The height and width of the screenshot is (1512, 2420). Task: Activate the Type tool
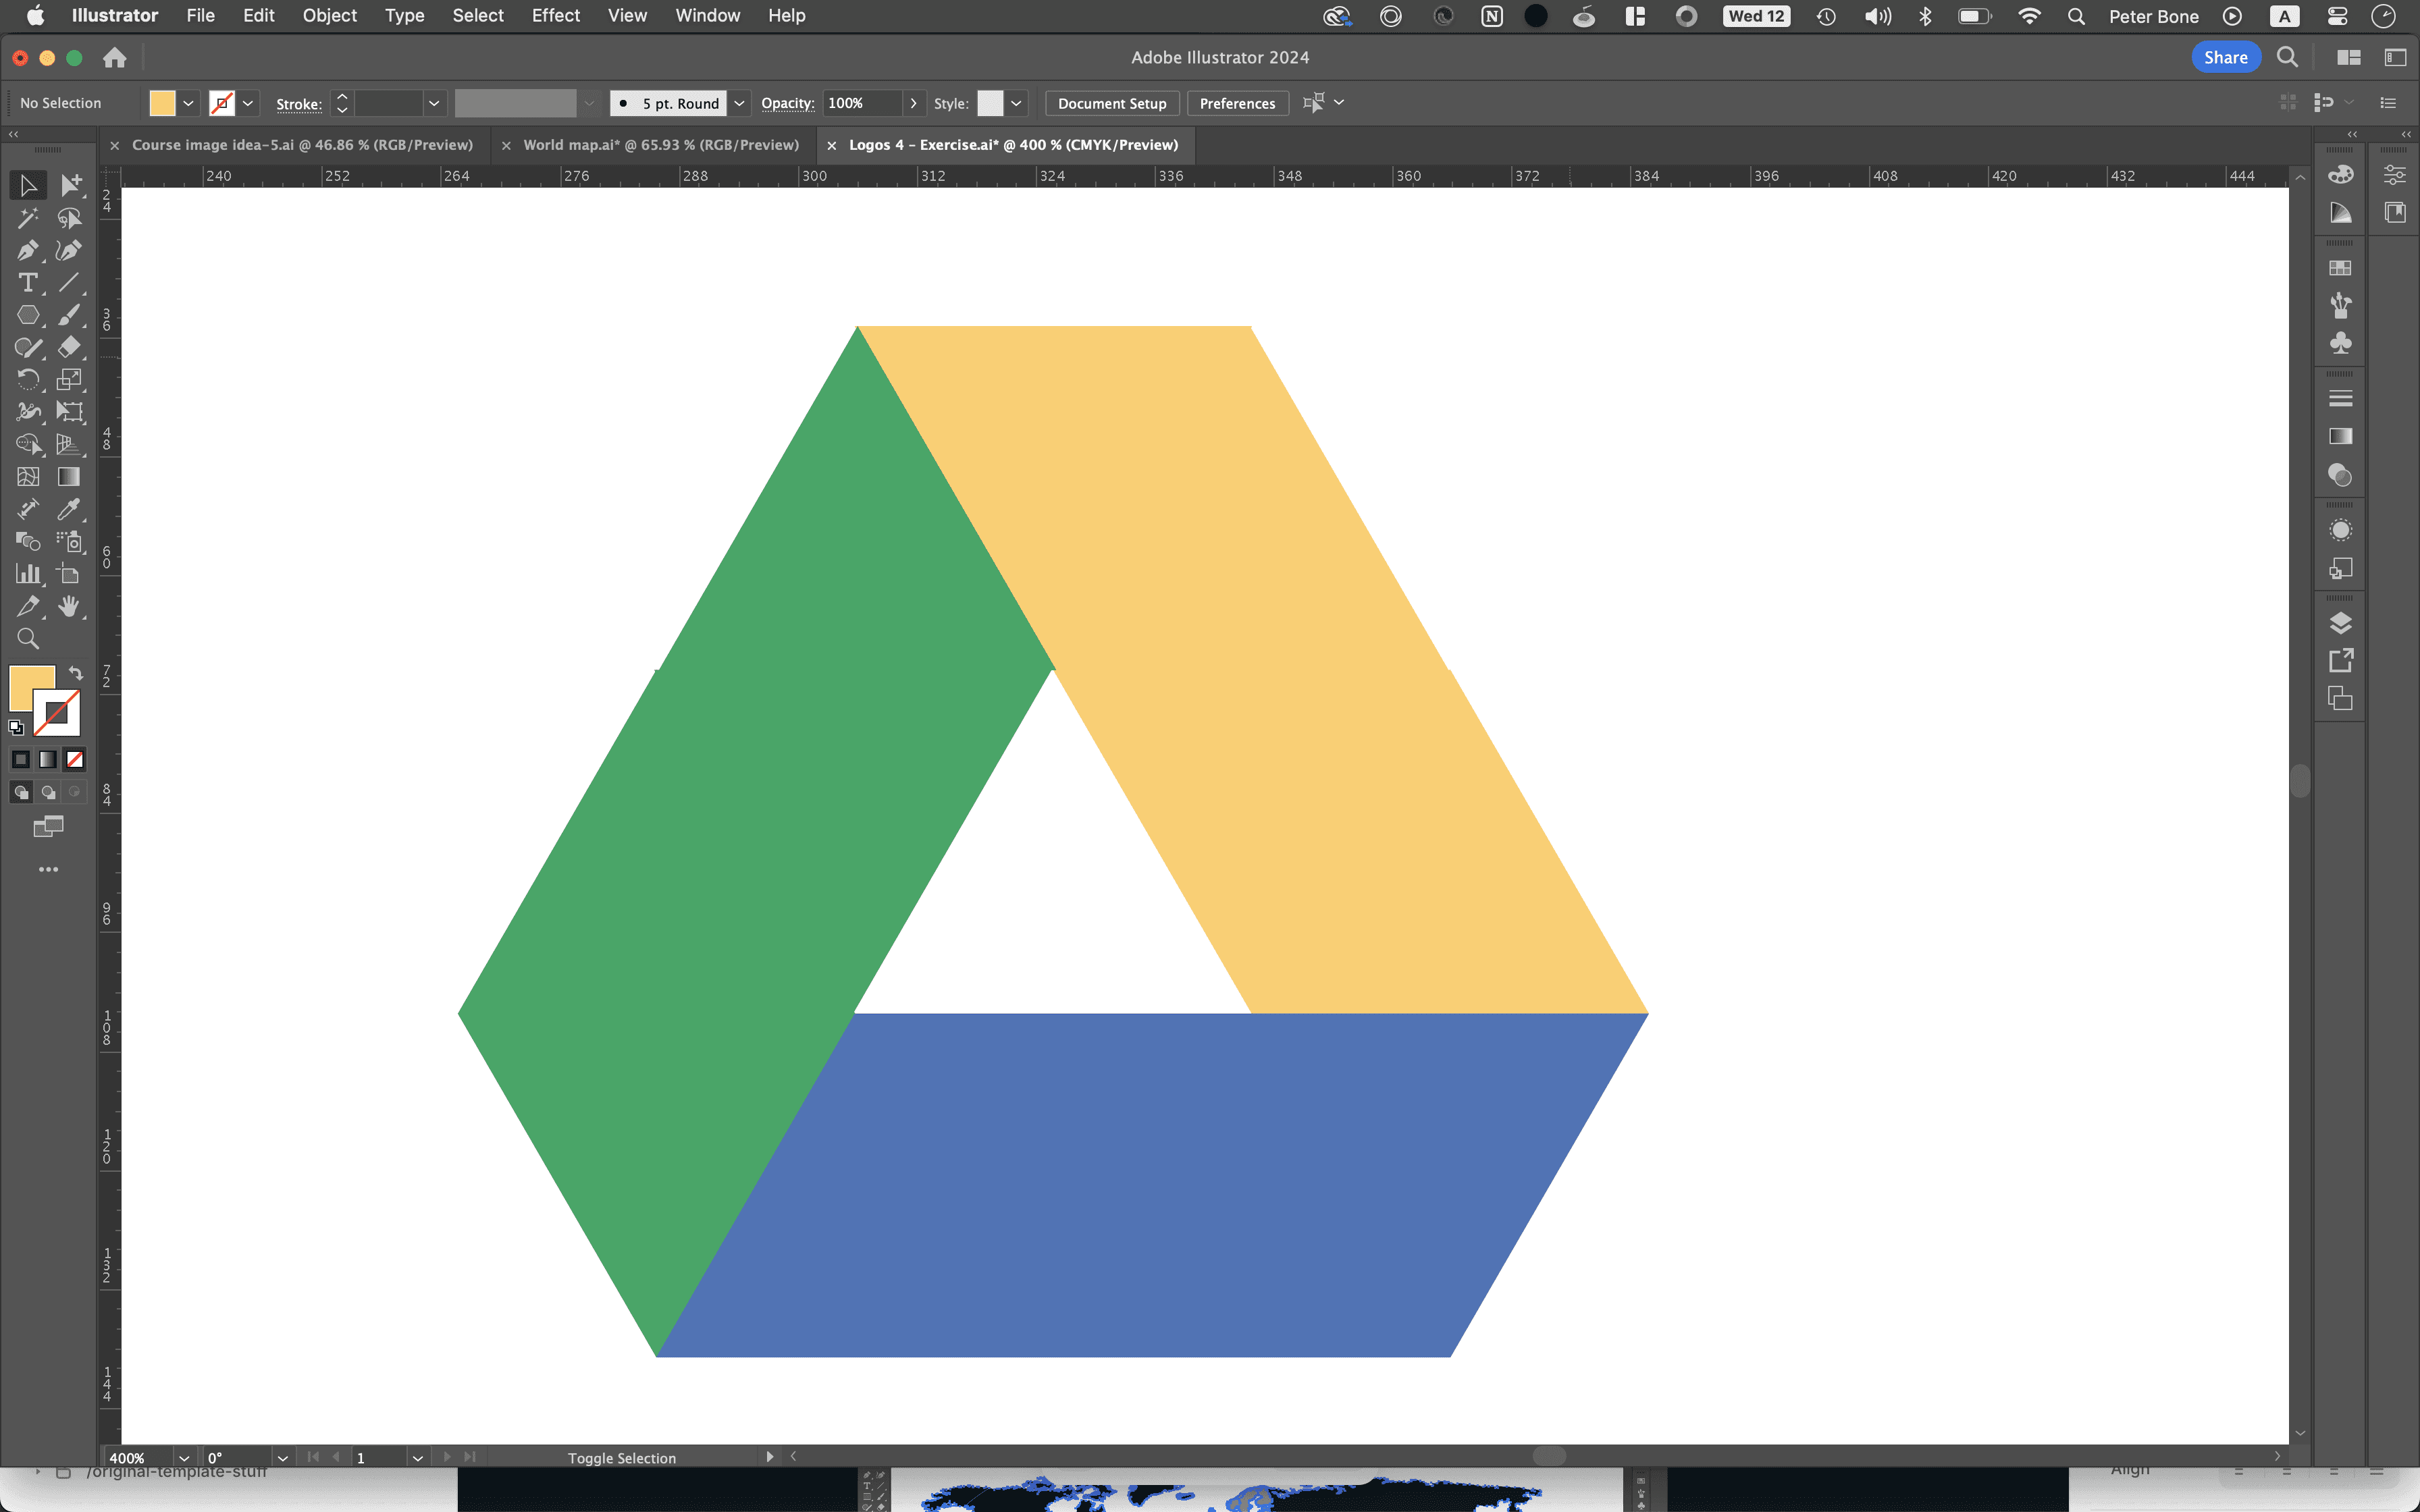click(28, 283)
